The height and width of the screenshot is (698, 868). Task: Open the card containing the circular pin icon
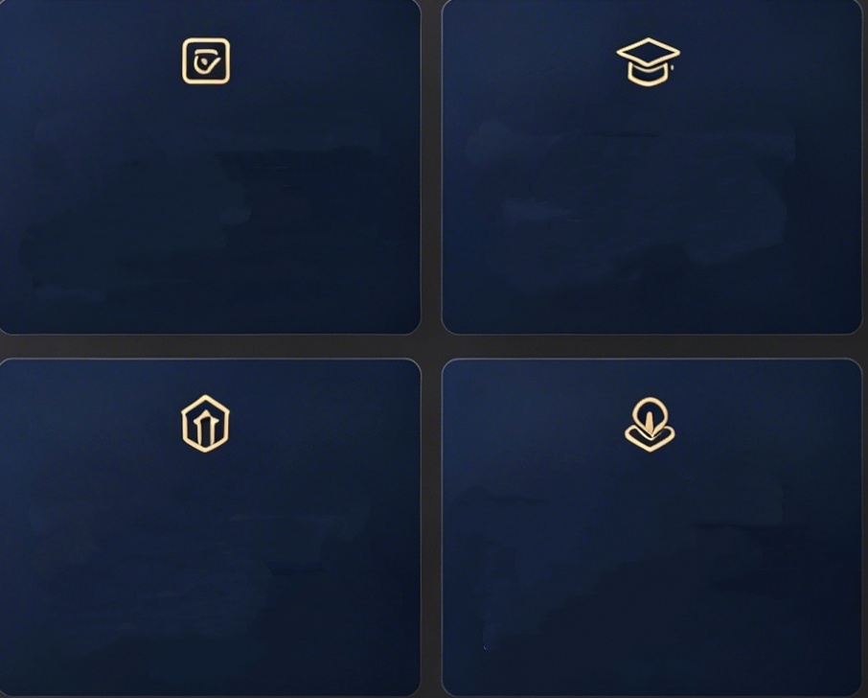pyautogui.click(x=651, y=527)
